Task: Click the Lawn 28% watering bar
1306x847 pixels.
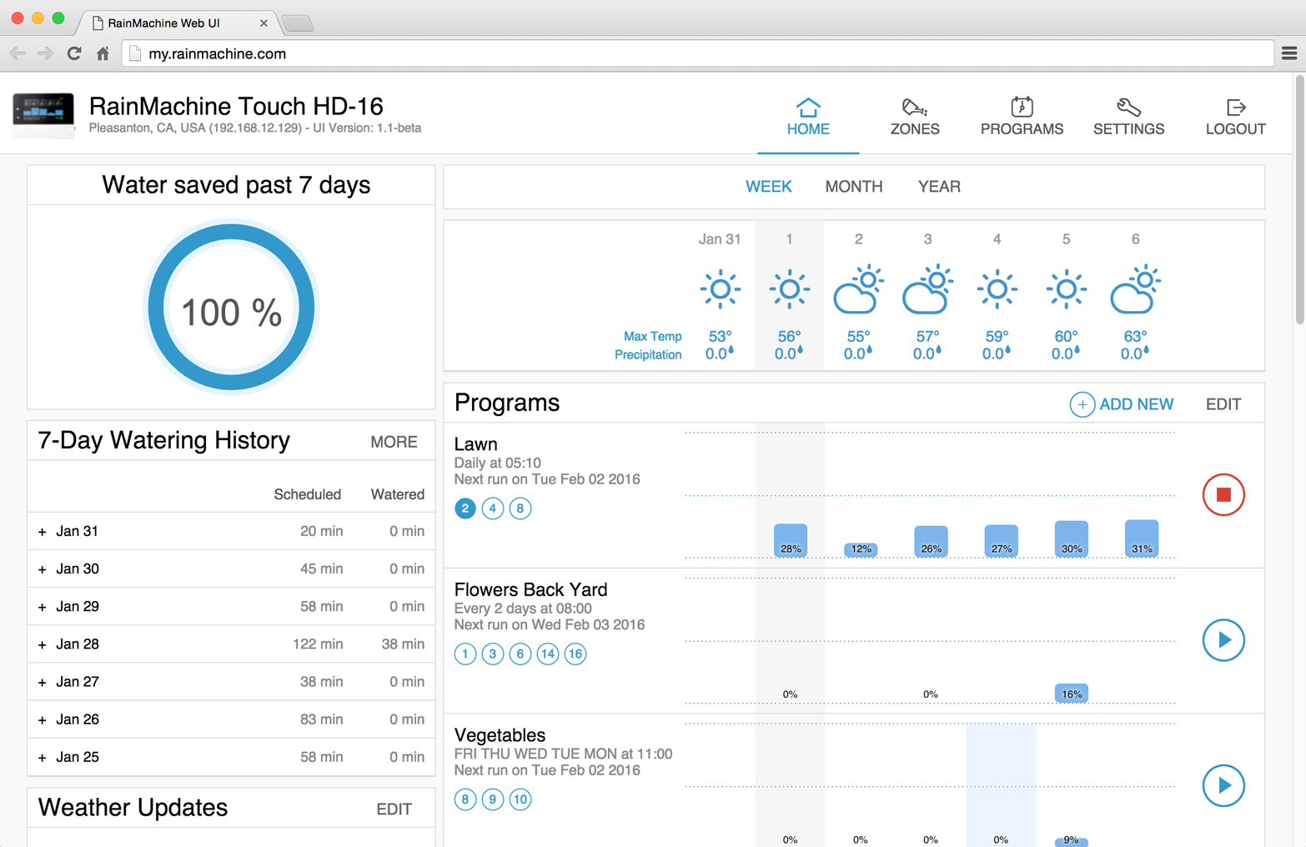Action: (791, 540)
